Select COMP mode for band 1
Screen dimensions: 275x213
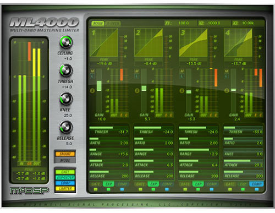click(122, 184)
